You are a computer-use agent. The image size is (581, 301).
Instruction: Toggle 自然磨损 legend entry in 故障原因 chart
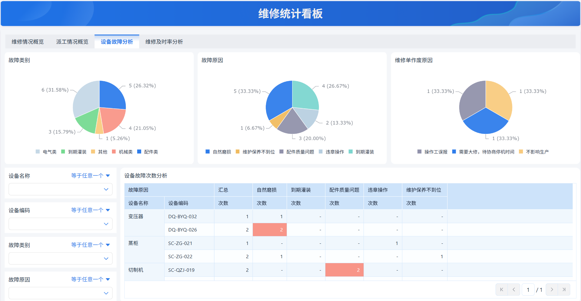pyautogui.click(x=218, y=152)
